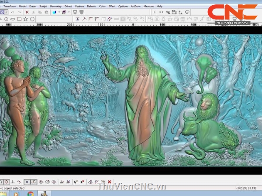Click the wireframe box view icon
This screenshot has width=262, height=196.
[64, 12]
